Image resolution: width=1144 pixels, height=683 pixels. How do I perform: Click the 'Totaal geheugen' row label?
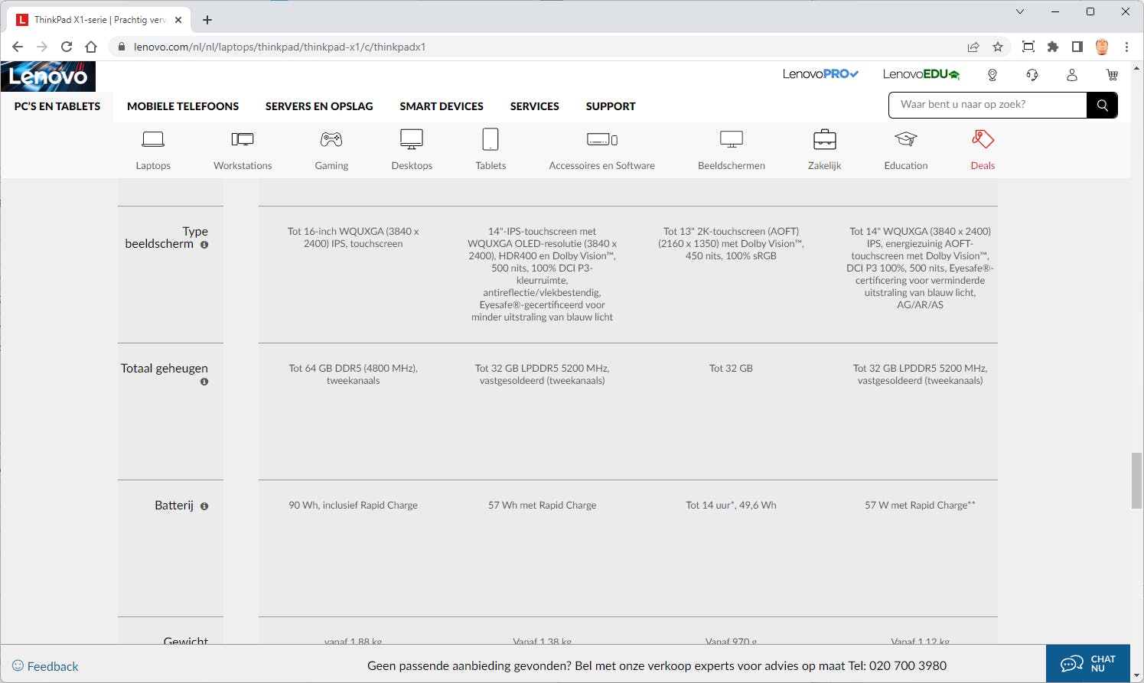(x=165, y=369)
